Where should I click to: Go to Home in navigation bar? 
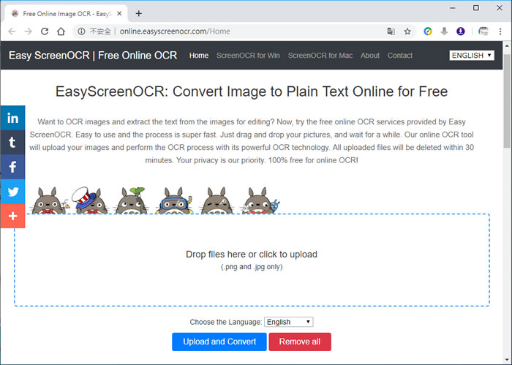tap(199, 56)
